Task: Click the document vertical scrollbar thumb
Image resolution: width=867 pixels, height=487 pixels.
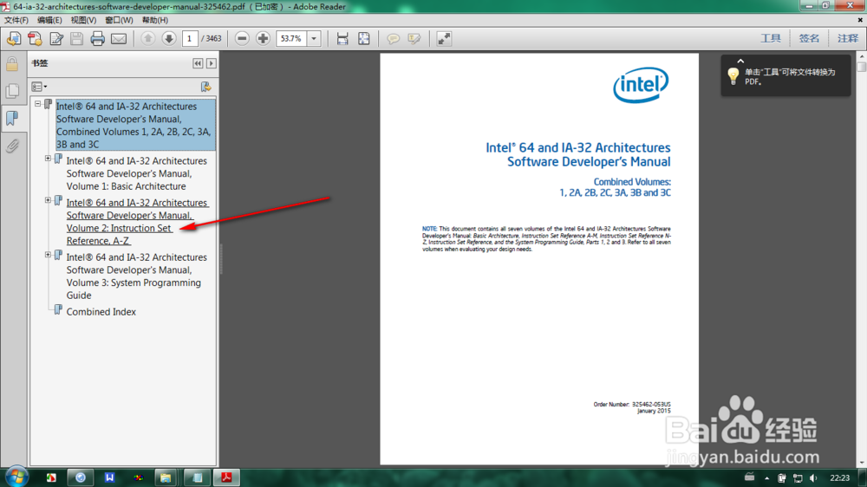Action: [862, 67]
